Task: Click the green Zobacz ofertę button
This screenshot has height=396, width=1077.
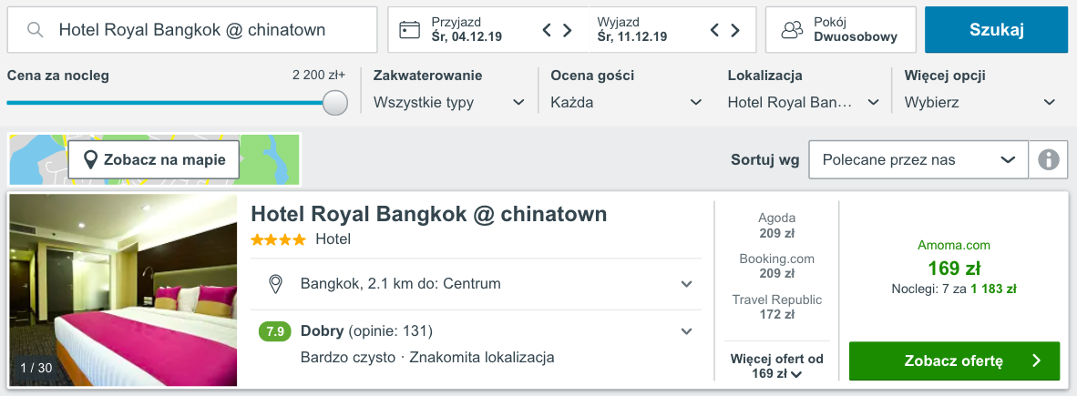Action: click(x=955, y=361)
